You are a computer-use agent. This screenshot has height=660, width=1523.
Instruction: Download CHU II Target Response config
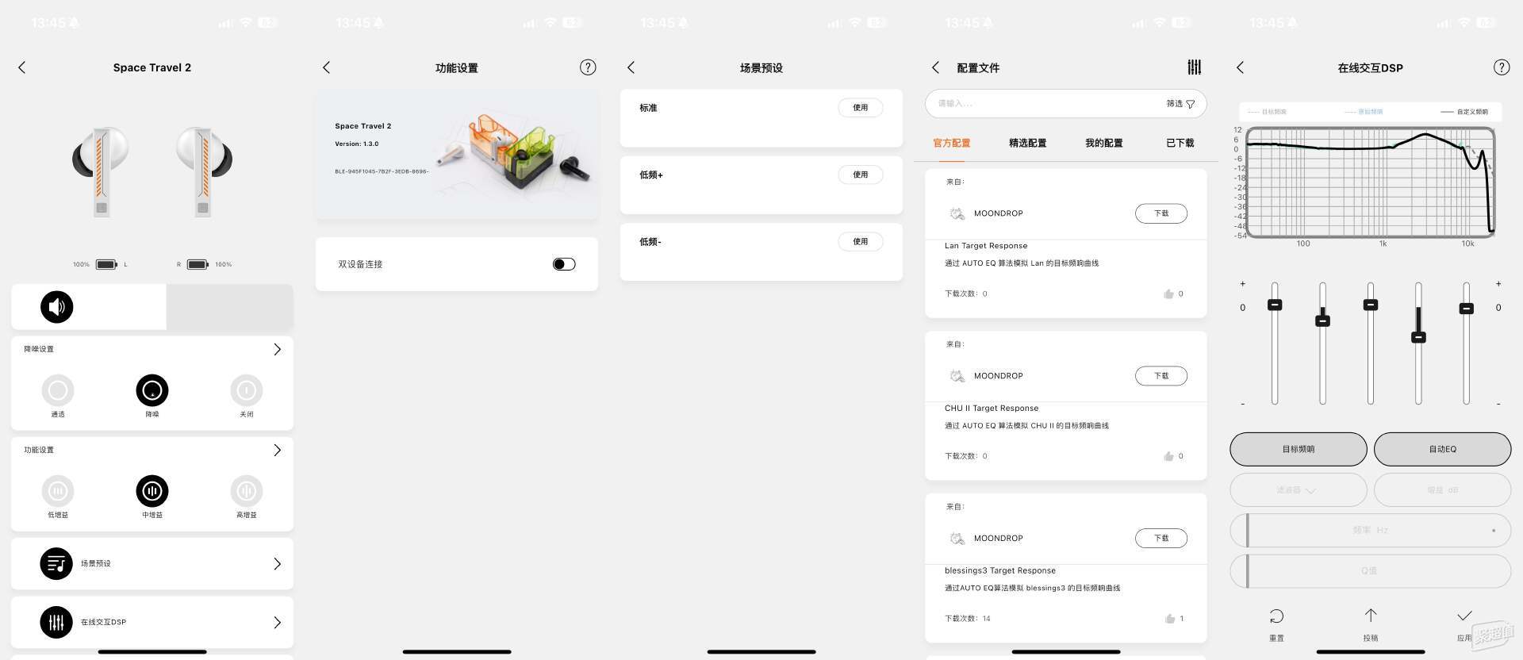(x=1161, y=376)
